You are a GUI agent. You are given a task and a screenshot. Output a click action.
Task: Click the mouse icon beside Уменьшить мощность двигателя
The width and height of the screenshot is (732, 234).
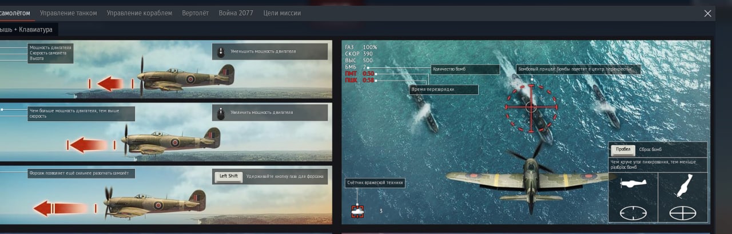point(221,51)
